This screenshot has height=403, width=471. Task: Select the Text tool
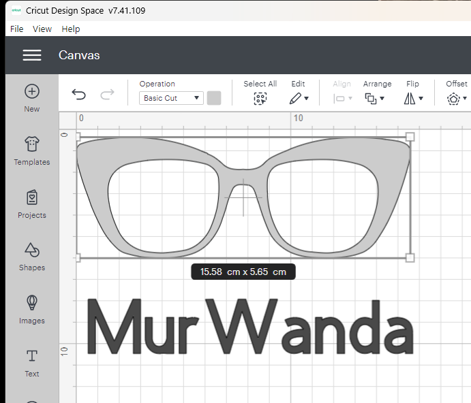[32, 356]
